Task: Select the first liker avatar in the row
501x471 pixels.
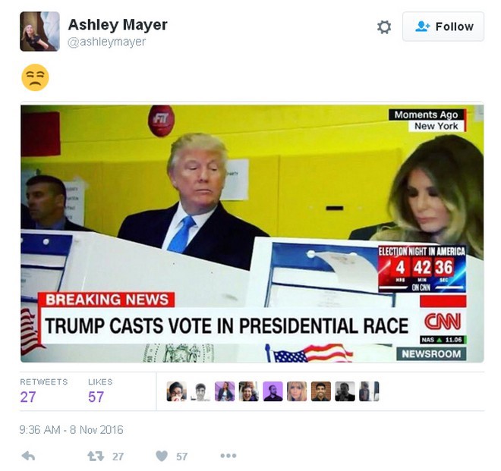Action: pos(176,391)
